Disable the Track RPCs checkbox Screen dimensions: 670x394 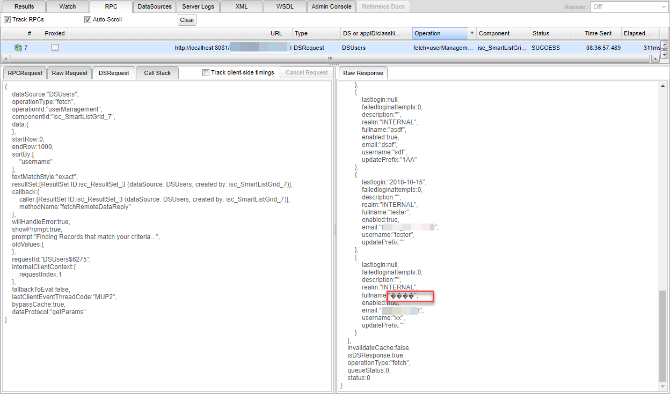click(7, 20)
